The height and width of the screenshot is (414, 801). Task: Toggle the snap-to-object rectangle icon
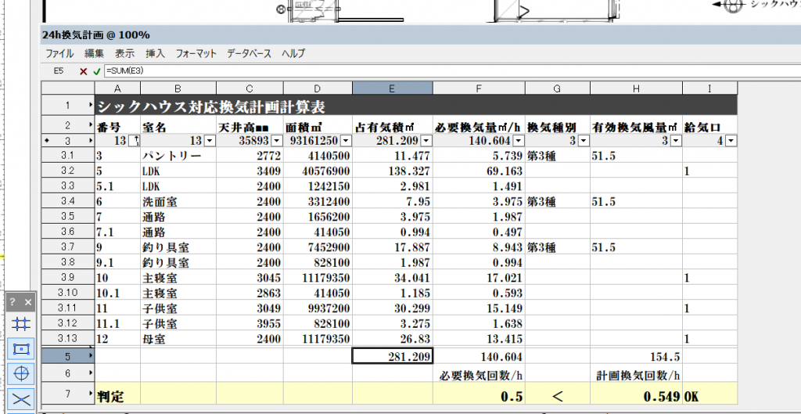tap(21, 347)
